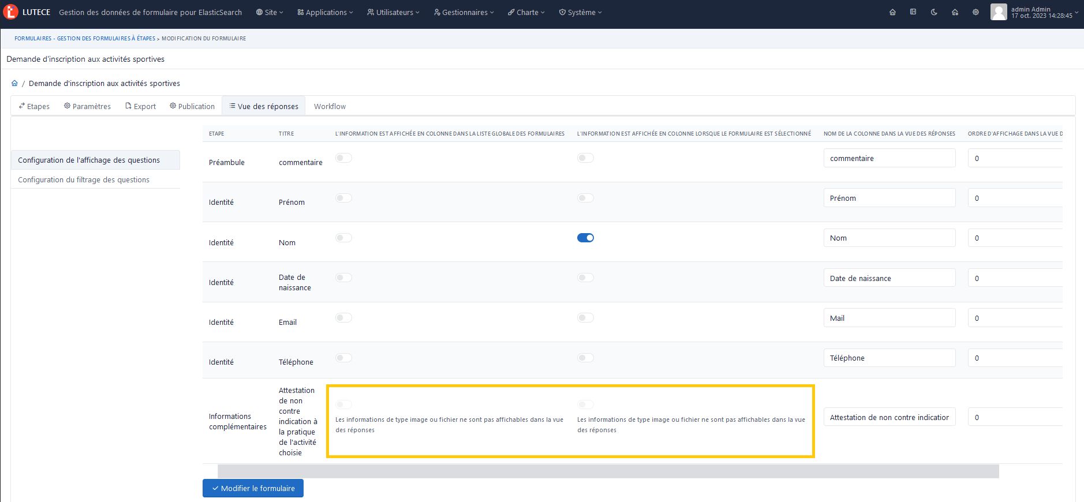Screen dimensions: 1084x502
Task: Enable selected-form column toggle for Email
Action: (585, 318)
